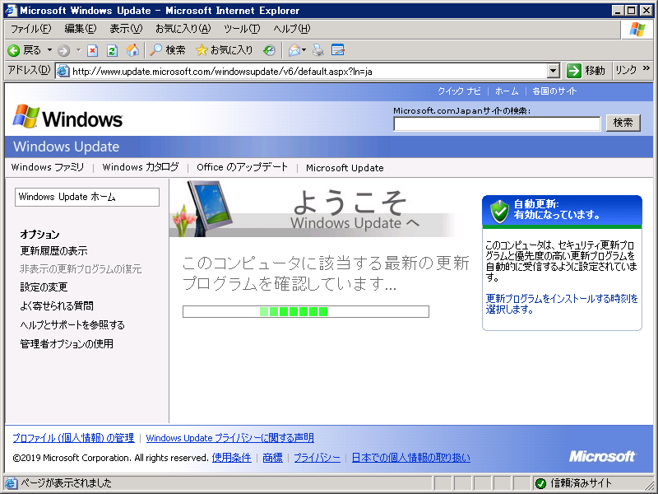This screenshot has width=658, height=494.
Task: Click the Print icon
Action: [318, 50]
